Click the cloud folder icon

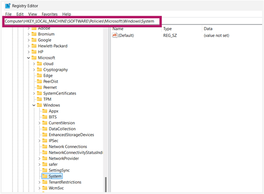pos(39,63)
